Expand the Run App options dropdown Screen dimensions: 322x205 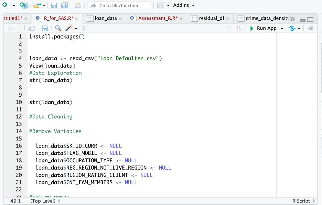tap(282, 29)
